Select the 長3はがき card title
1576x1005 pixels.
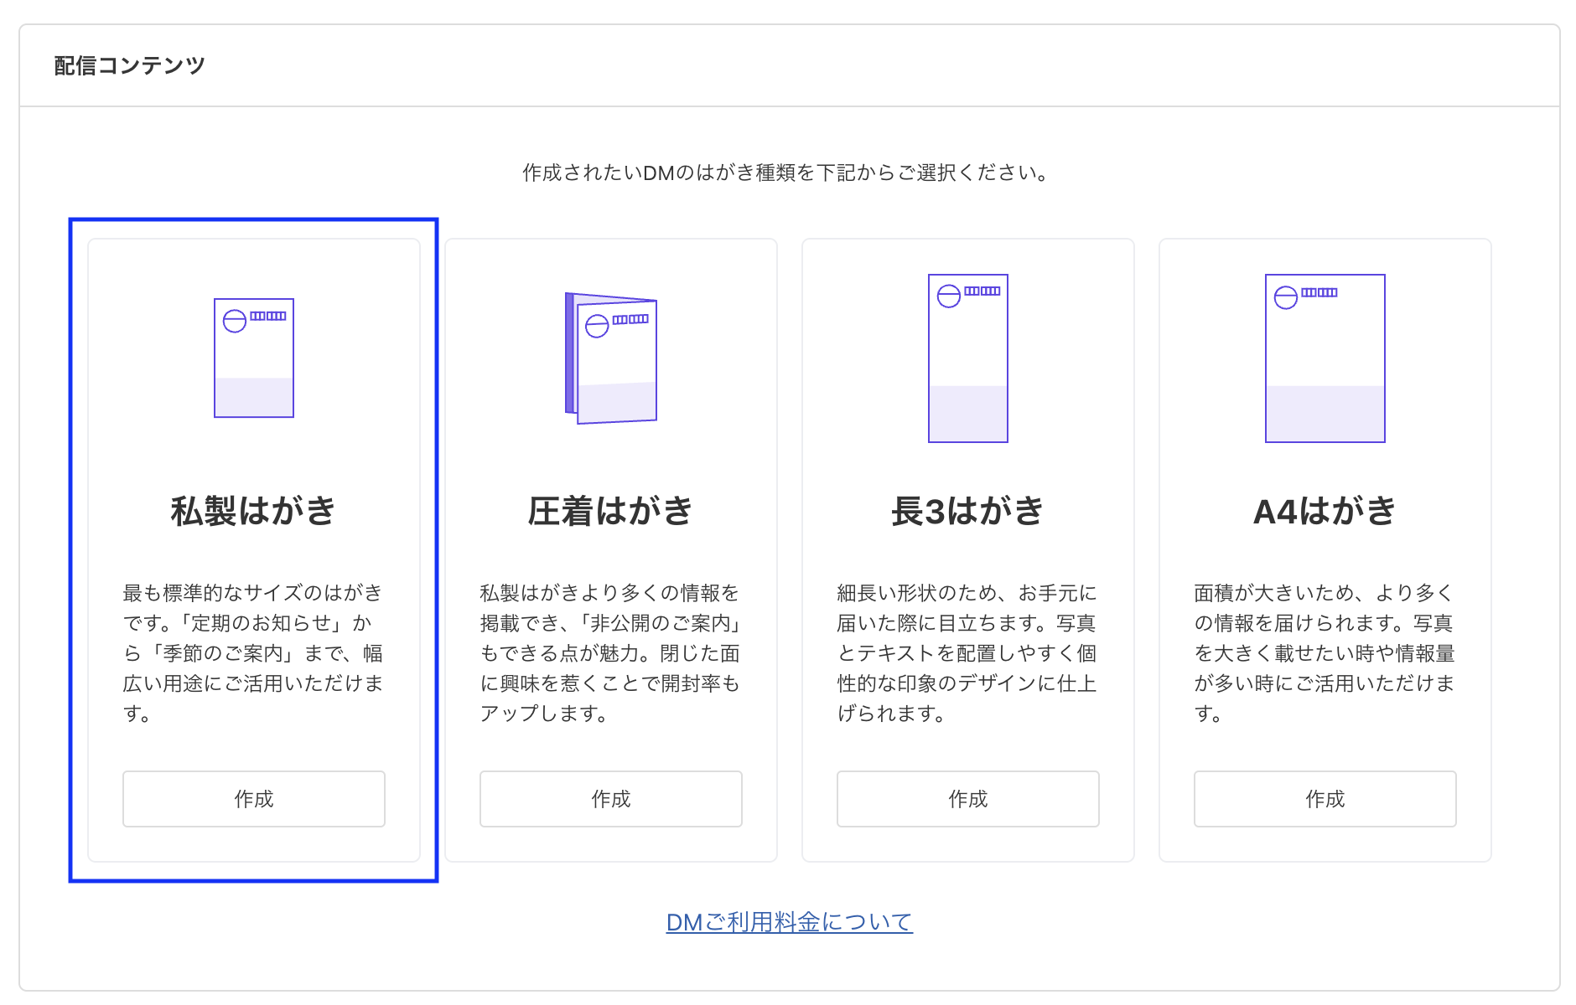pos(967,511)
